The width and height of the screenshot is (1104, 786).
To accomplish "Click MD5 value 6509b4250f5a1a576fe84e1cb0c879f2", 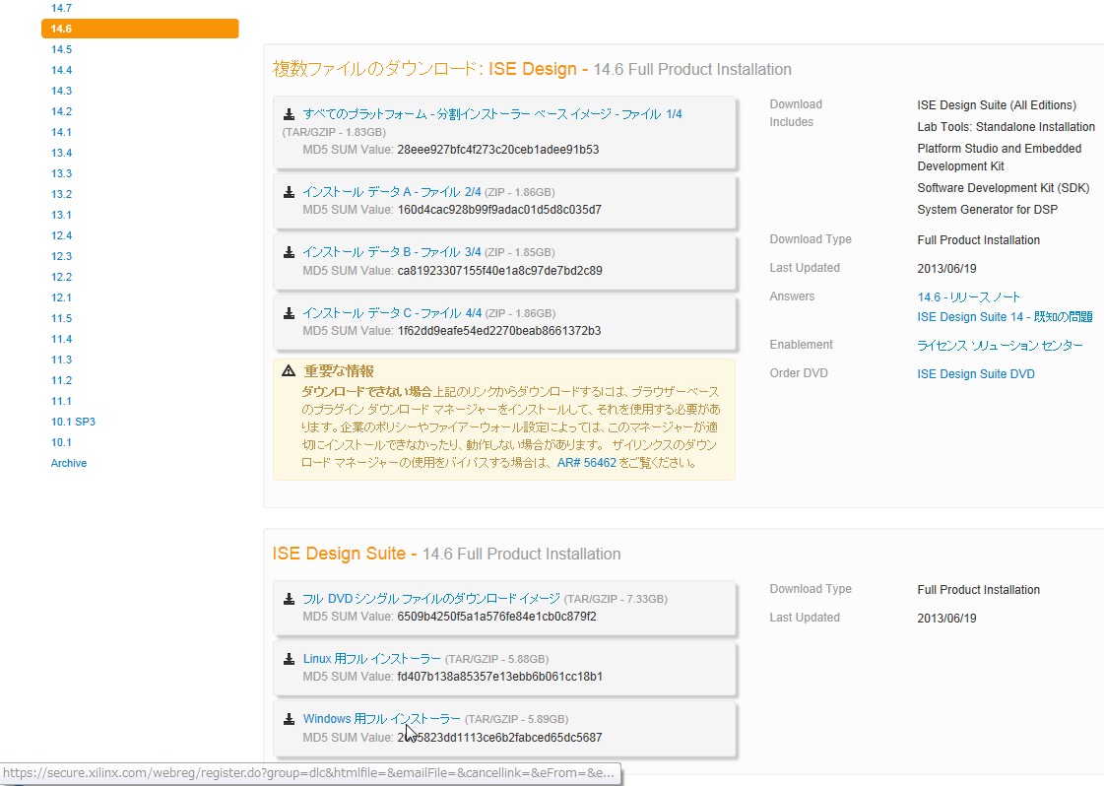I will [496, 617].
